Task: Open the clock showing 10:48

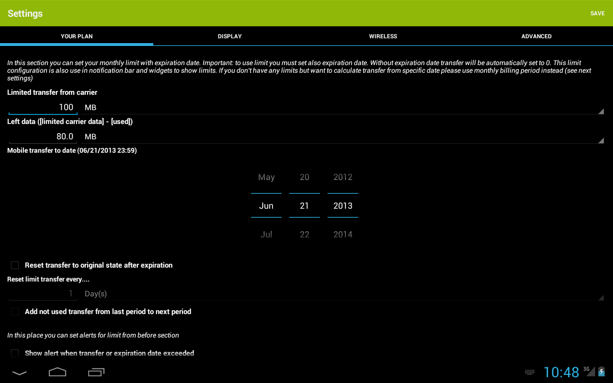Action: [x=561, y=372]
